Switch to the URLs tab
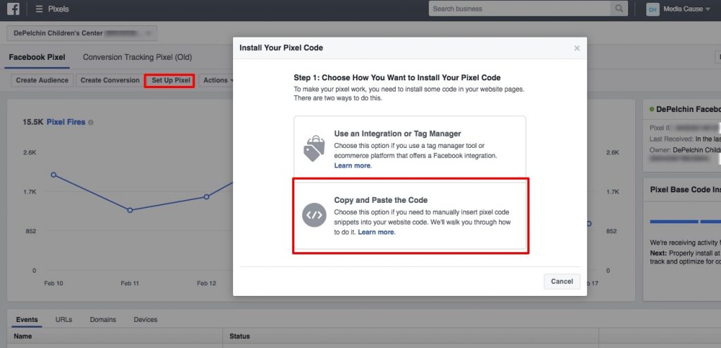This screenshot has height=348, width=721. (63, 319)
